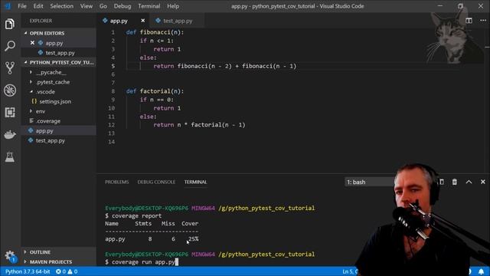This screenshot has width=490, height=276.
Task: Click the notifications bell in status bar
Action: (482, 271)
